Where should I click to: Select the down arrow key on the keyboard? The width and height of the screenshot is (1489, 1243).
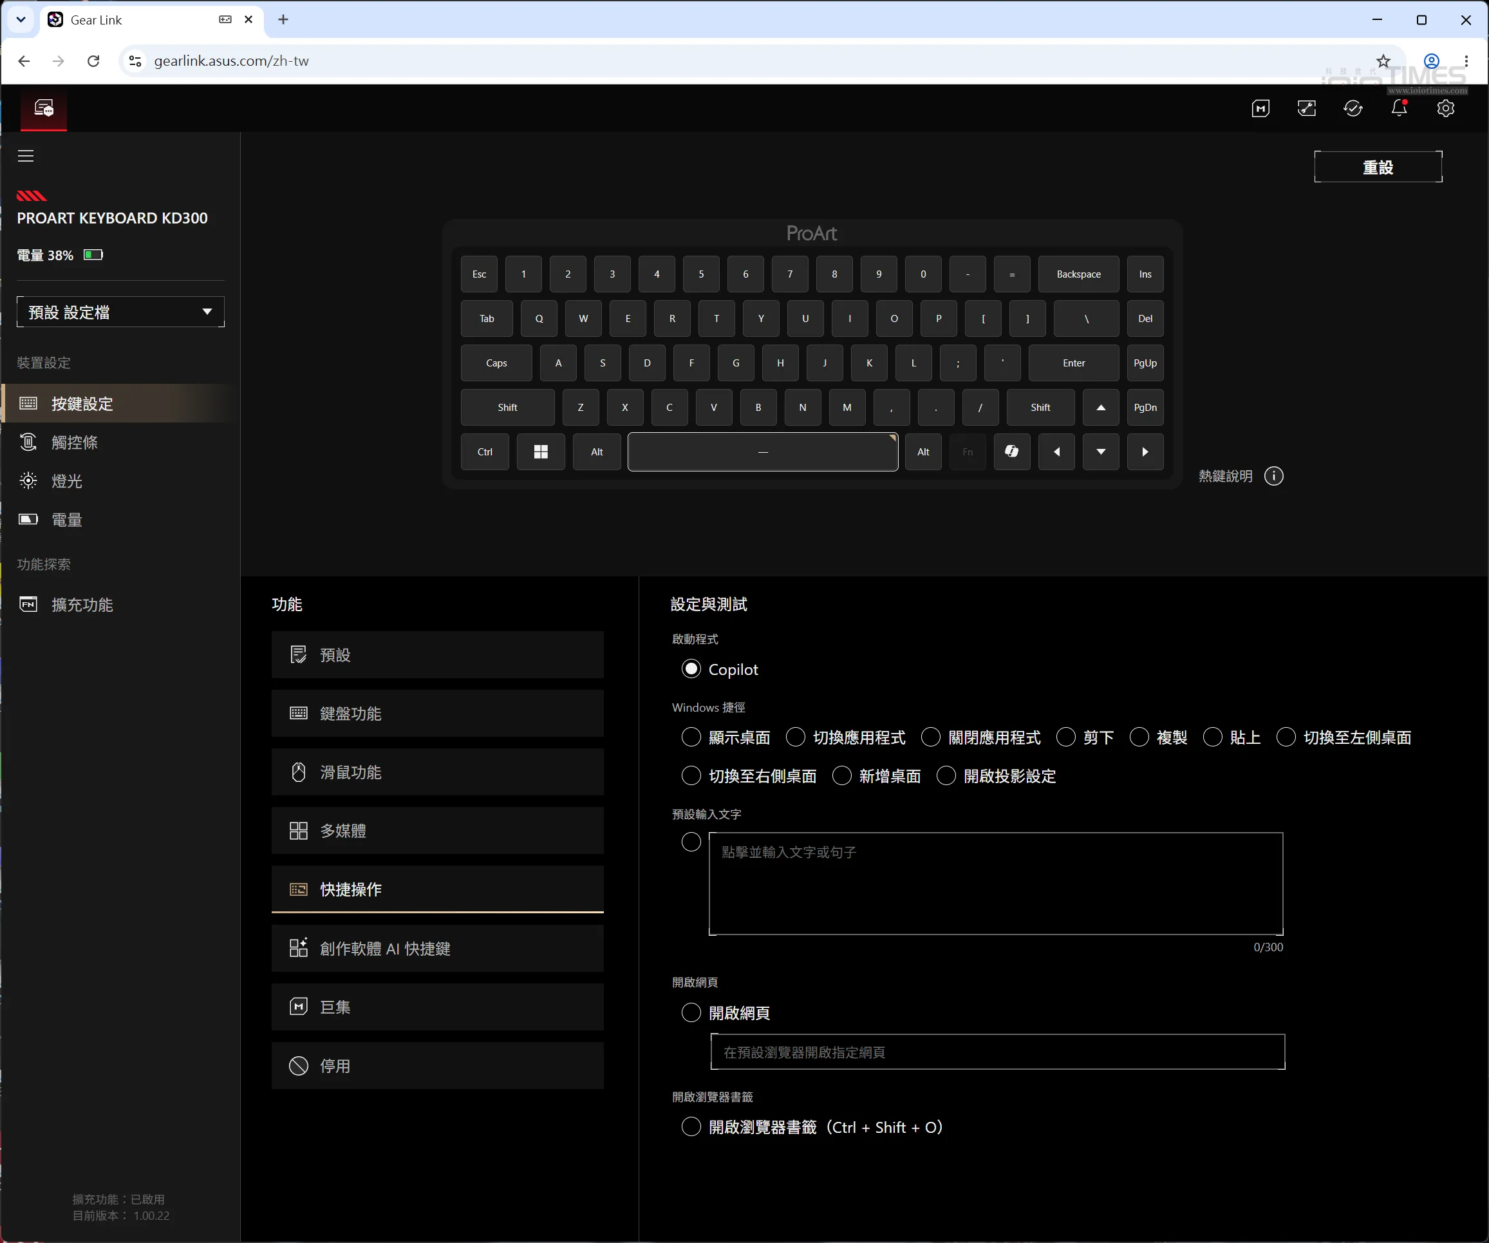click(x=1100, y=452)
